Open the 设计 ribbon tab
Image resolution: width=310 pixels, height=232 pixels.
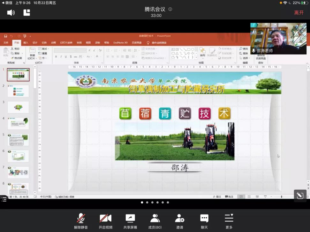(x=35, y=43)
